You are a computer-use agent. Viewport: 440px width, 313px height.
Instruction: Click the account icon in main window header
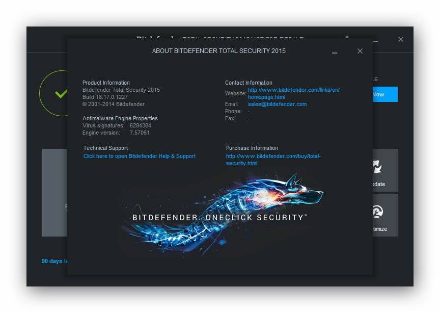coord(347,37)
